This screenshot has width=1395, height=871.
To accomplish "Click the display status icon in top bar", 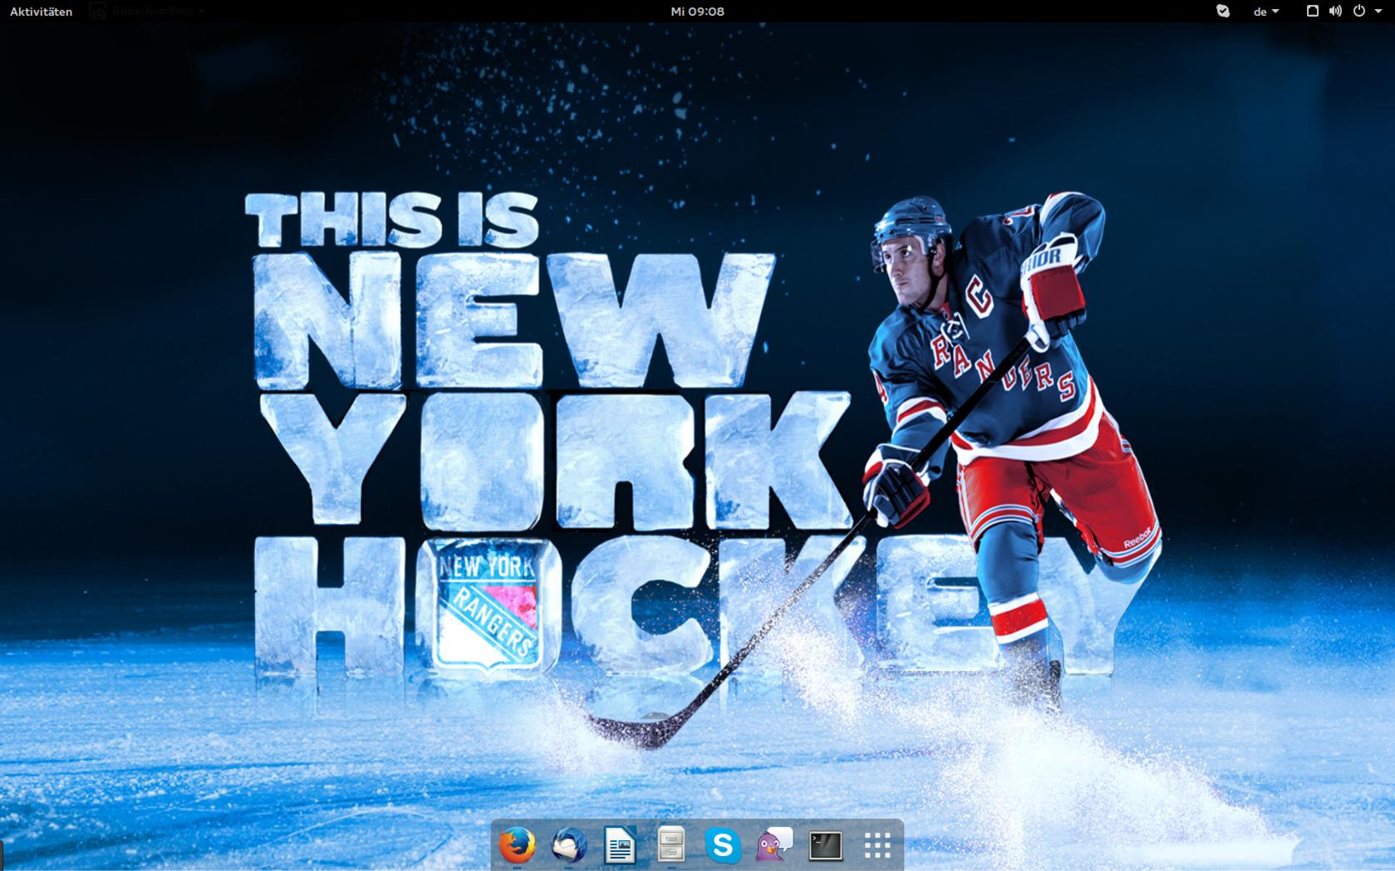I will pos(1313,11).
